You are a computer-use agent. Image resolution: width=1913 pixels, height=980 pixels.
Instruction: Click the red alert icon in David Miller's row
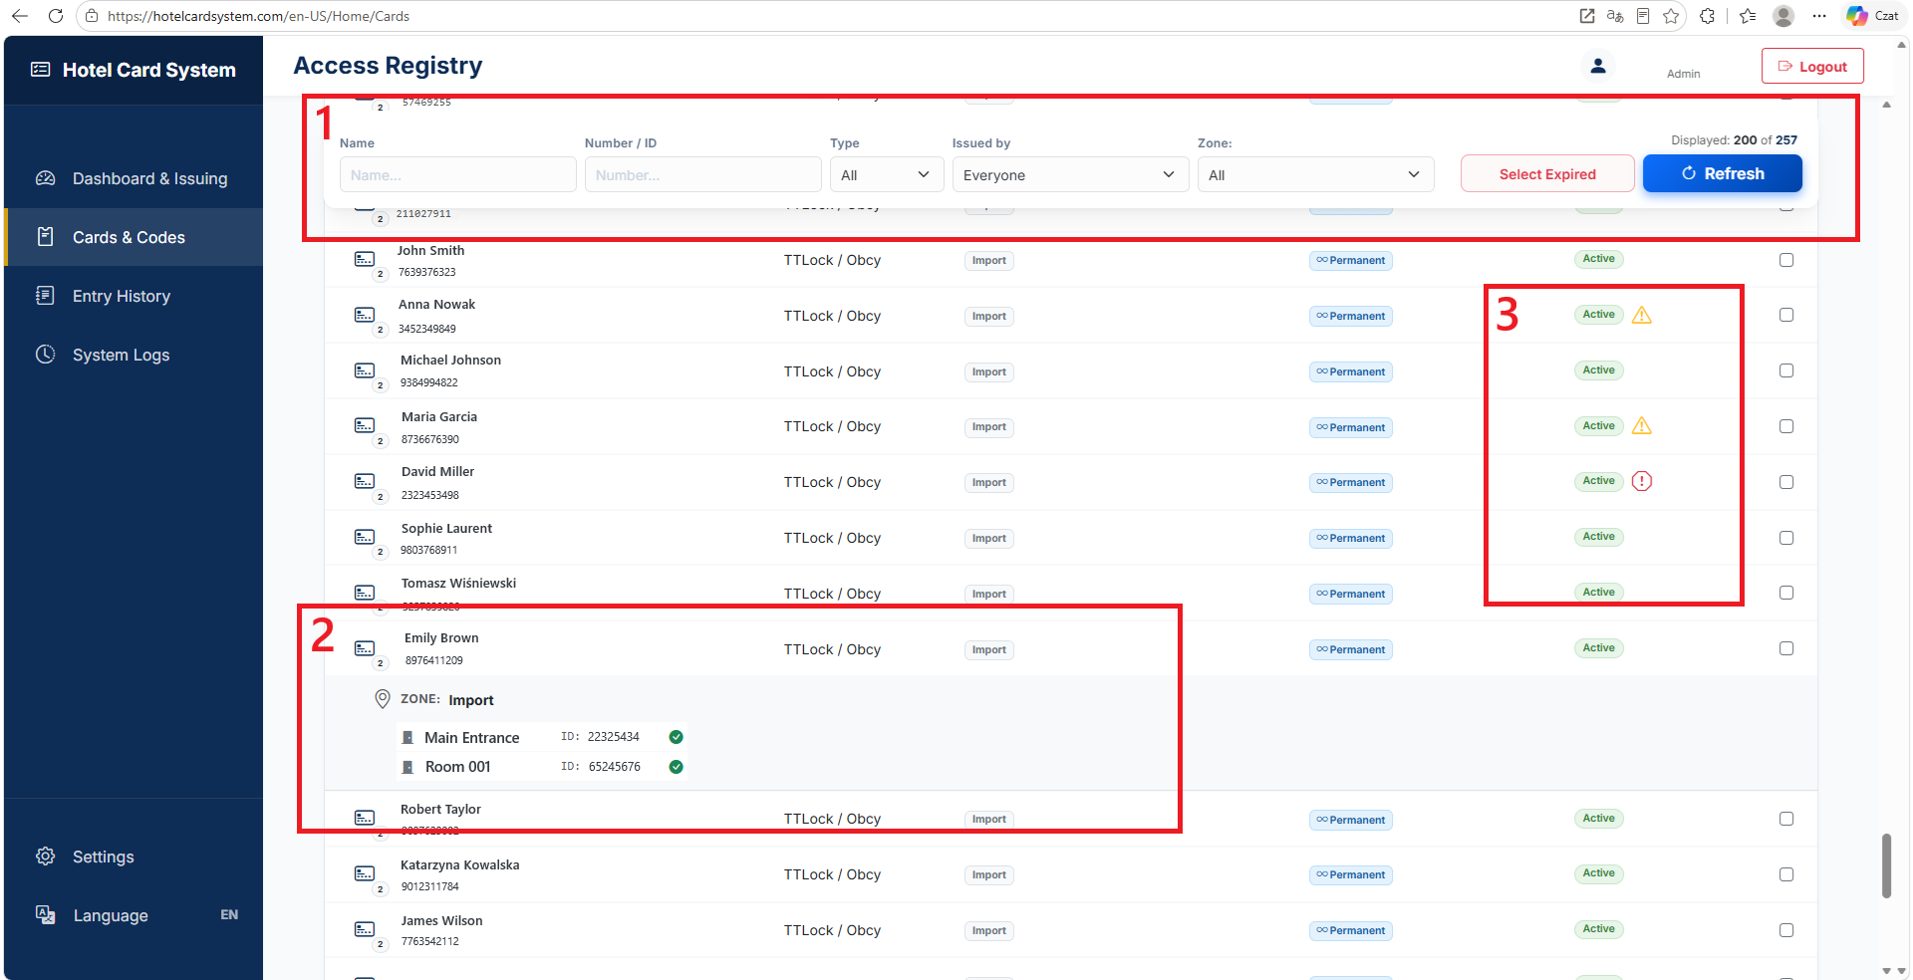click(1642, 482)
